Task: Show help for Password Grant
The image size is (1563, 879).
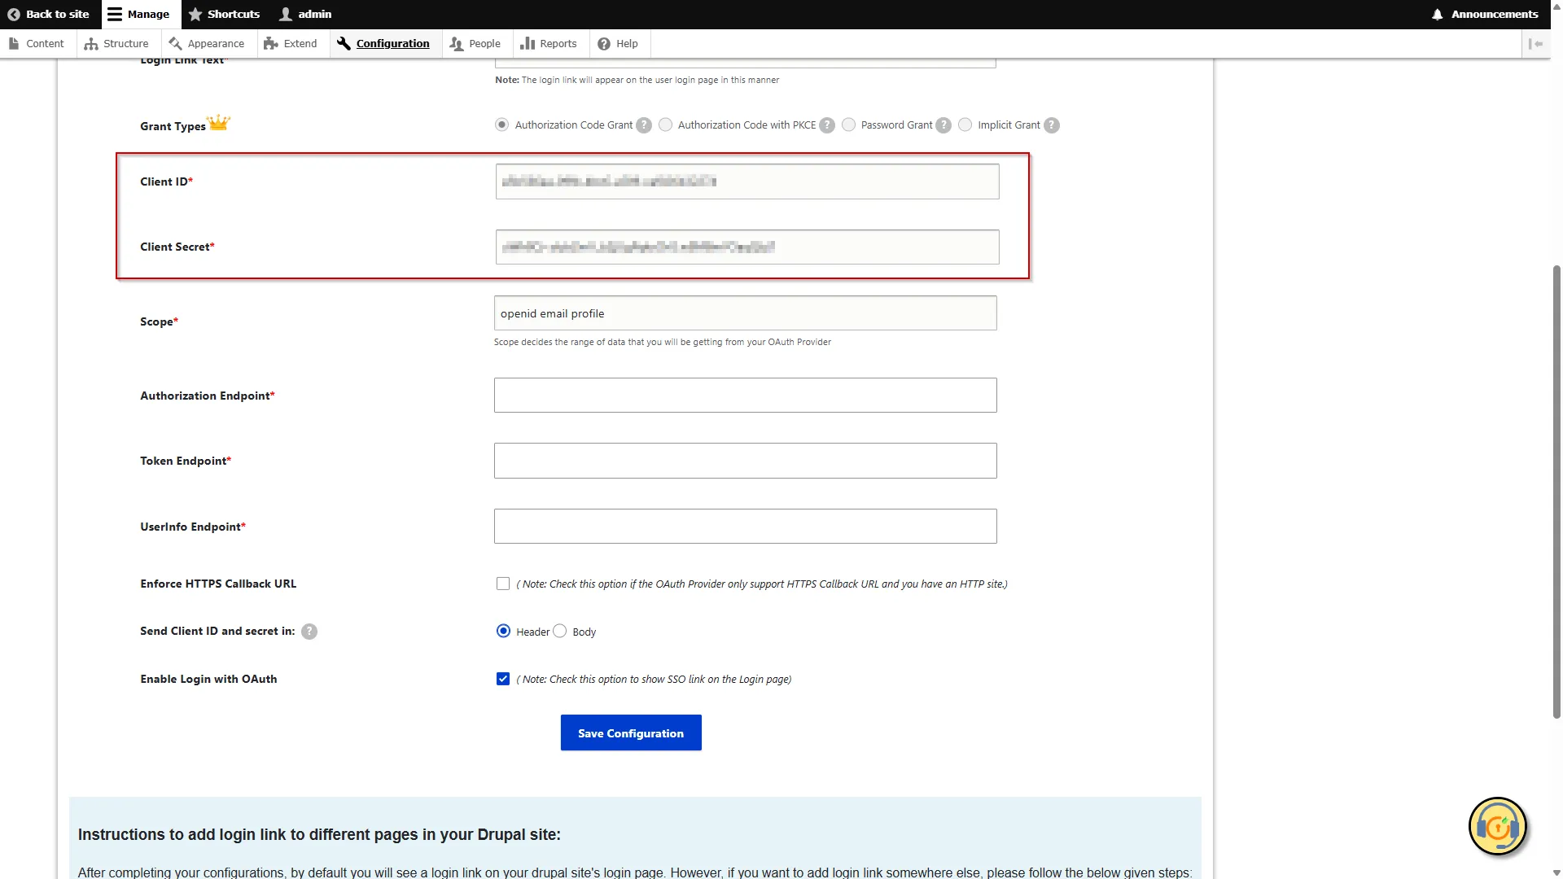Action: pos(943,125)
